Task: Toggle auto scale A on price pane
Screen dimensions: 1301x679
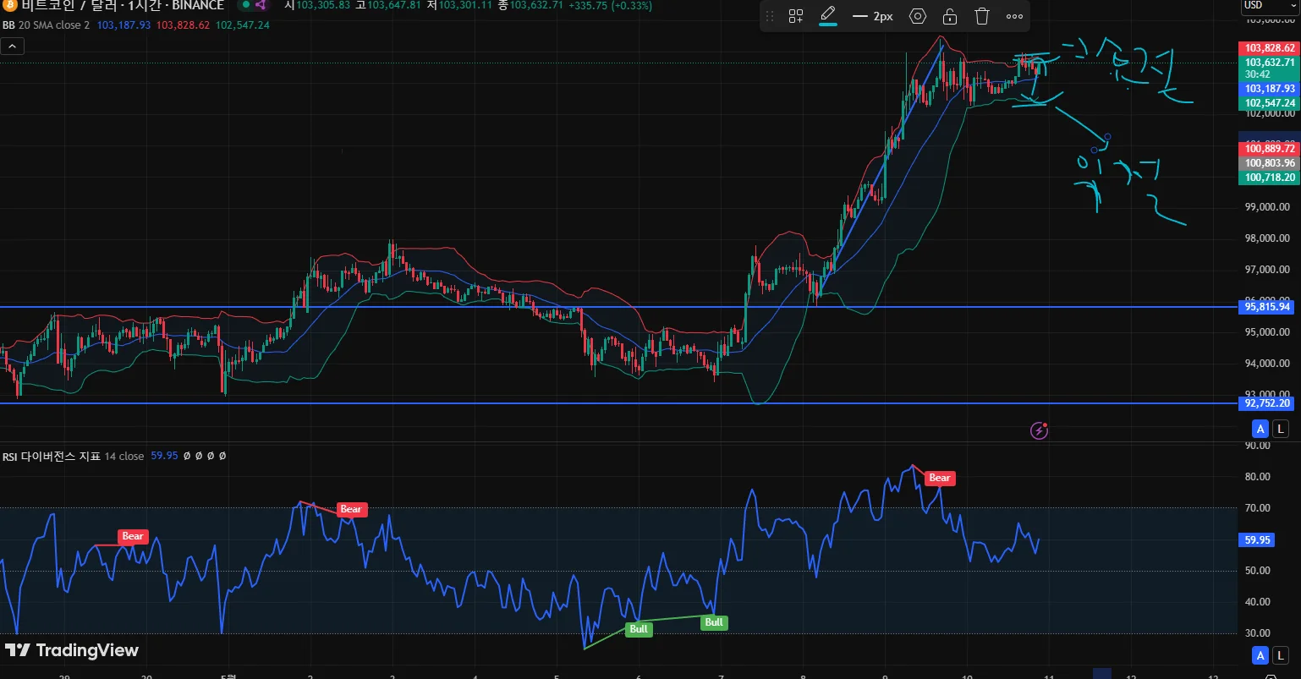Action: click(x=1260, y=429)
